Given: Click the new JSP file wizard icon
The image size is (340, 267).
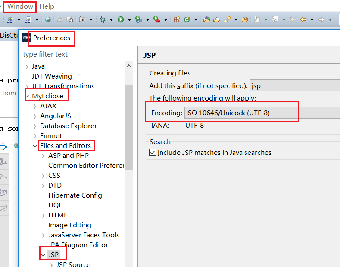Looking at the screenshot, I should tap(28, 20).
